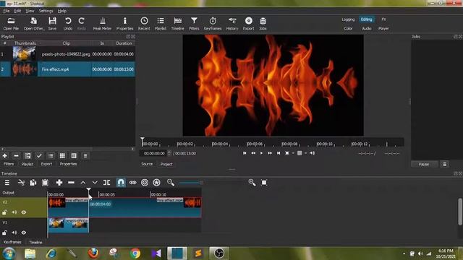Switch to bottom Keyframes tab

coord(12,243)
